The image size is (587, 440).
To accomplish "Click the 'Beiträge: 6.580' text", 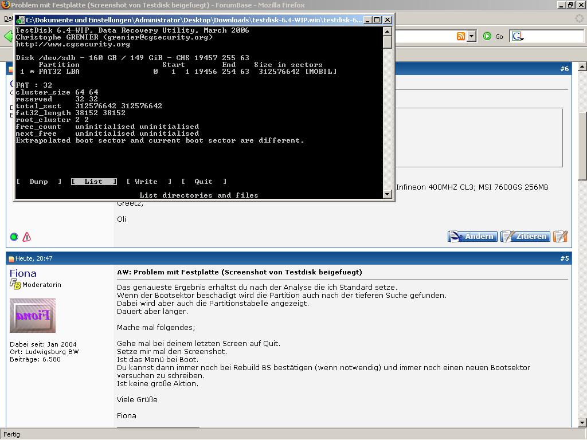I will [35, 359].
